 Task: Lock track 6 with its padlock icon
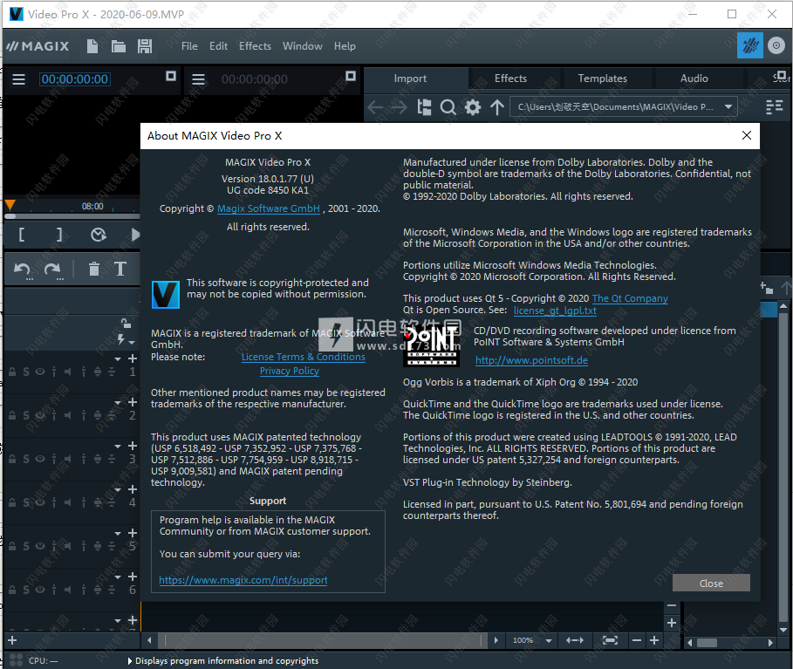12,590
